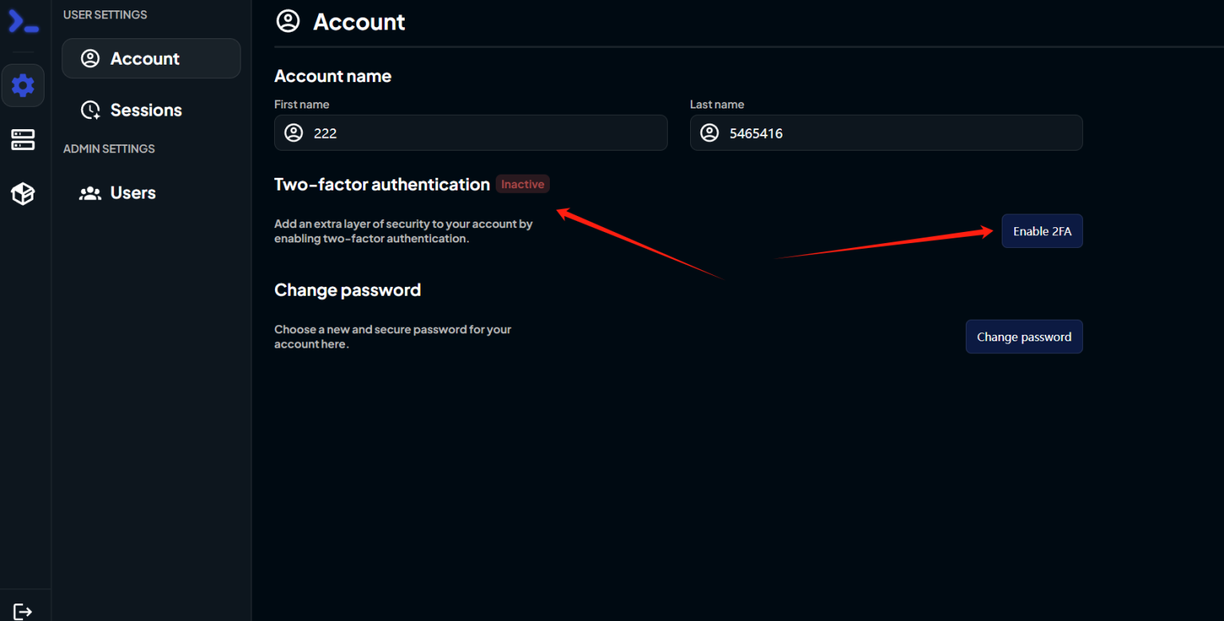
Task: Open the Change password dialog
Action: click(1024, 336)
